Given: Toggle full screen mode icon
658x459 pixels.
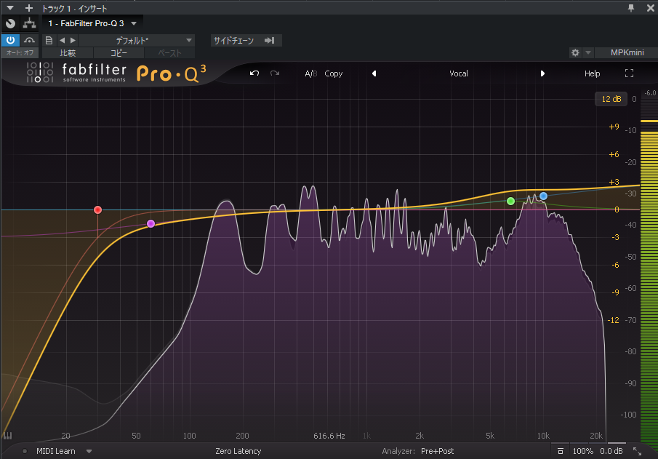Looking at the screenshot, I should tap(629, 73).
